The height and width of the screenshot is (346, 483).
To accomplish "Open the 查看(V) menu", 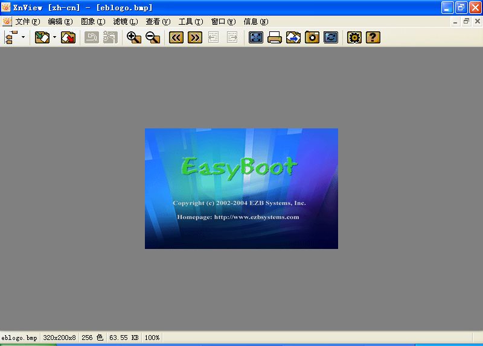I will (158, 22).
